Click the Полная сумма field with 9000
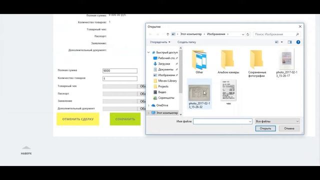320x180 pixels. tap(120, 71)
